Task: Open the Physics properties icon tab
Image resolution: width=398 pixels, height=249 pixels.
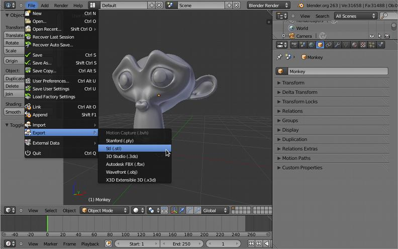Action: tap(380, 45)
